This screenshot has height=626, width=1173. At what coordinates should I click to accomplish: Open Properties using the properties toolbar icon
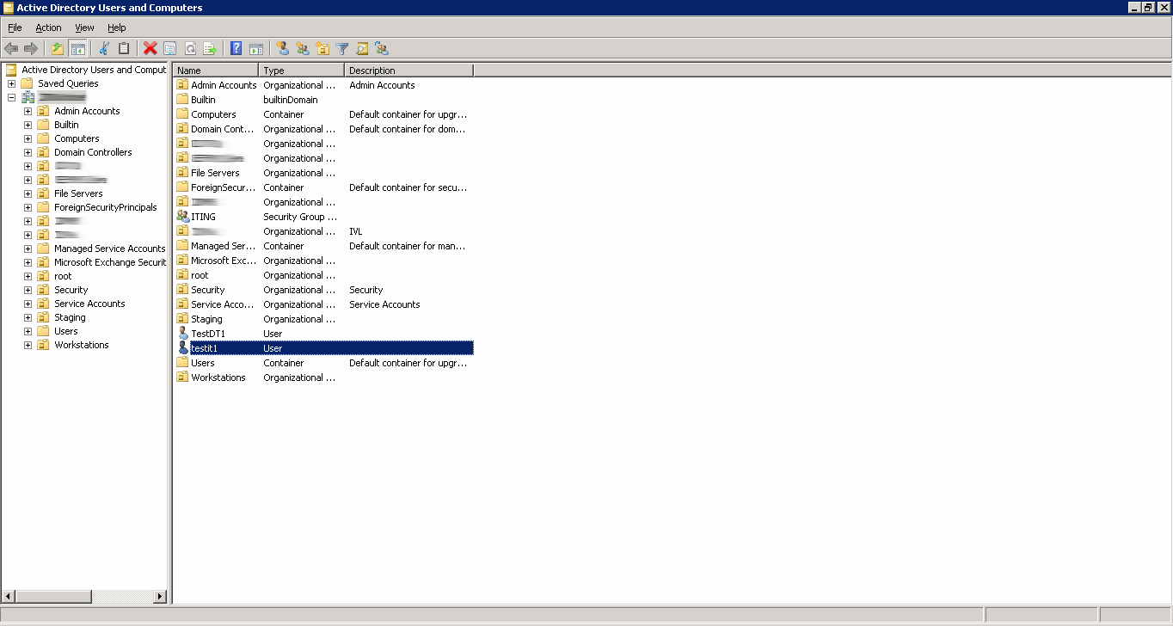point(169,48)
